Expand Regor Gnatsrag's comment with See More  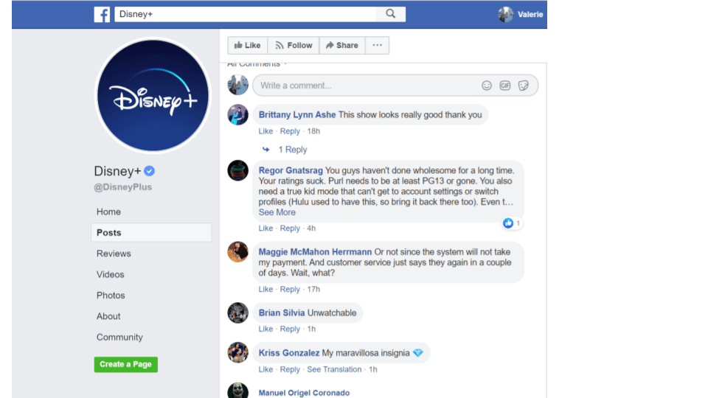277,212
